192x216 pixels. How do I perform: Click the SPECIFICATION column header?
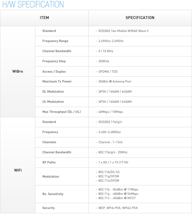pyautogui.click(x=140, y=18)
